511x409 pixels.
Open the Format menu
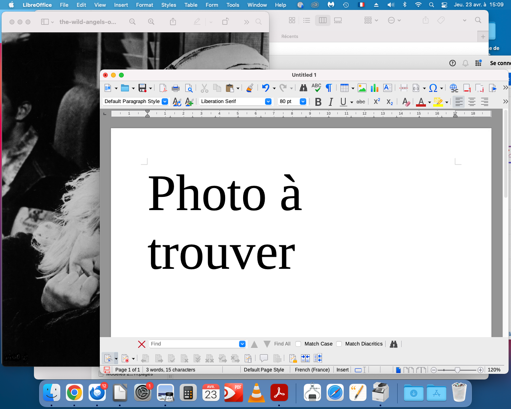(x=145, y=5)
